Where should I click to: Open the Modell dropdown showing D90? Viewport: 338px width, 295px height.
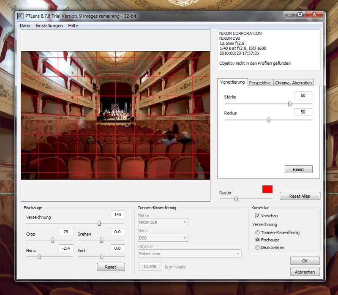point(163,238)
